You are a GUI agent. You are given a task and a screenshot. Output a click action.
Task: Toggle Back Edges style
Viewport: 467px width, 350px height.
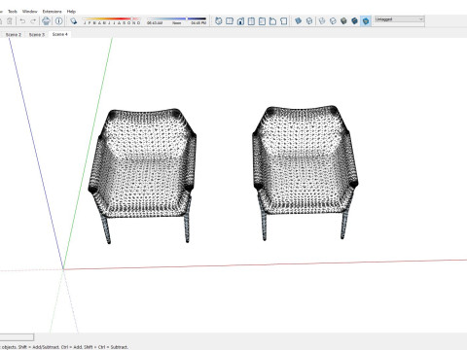[309, 21]
